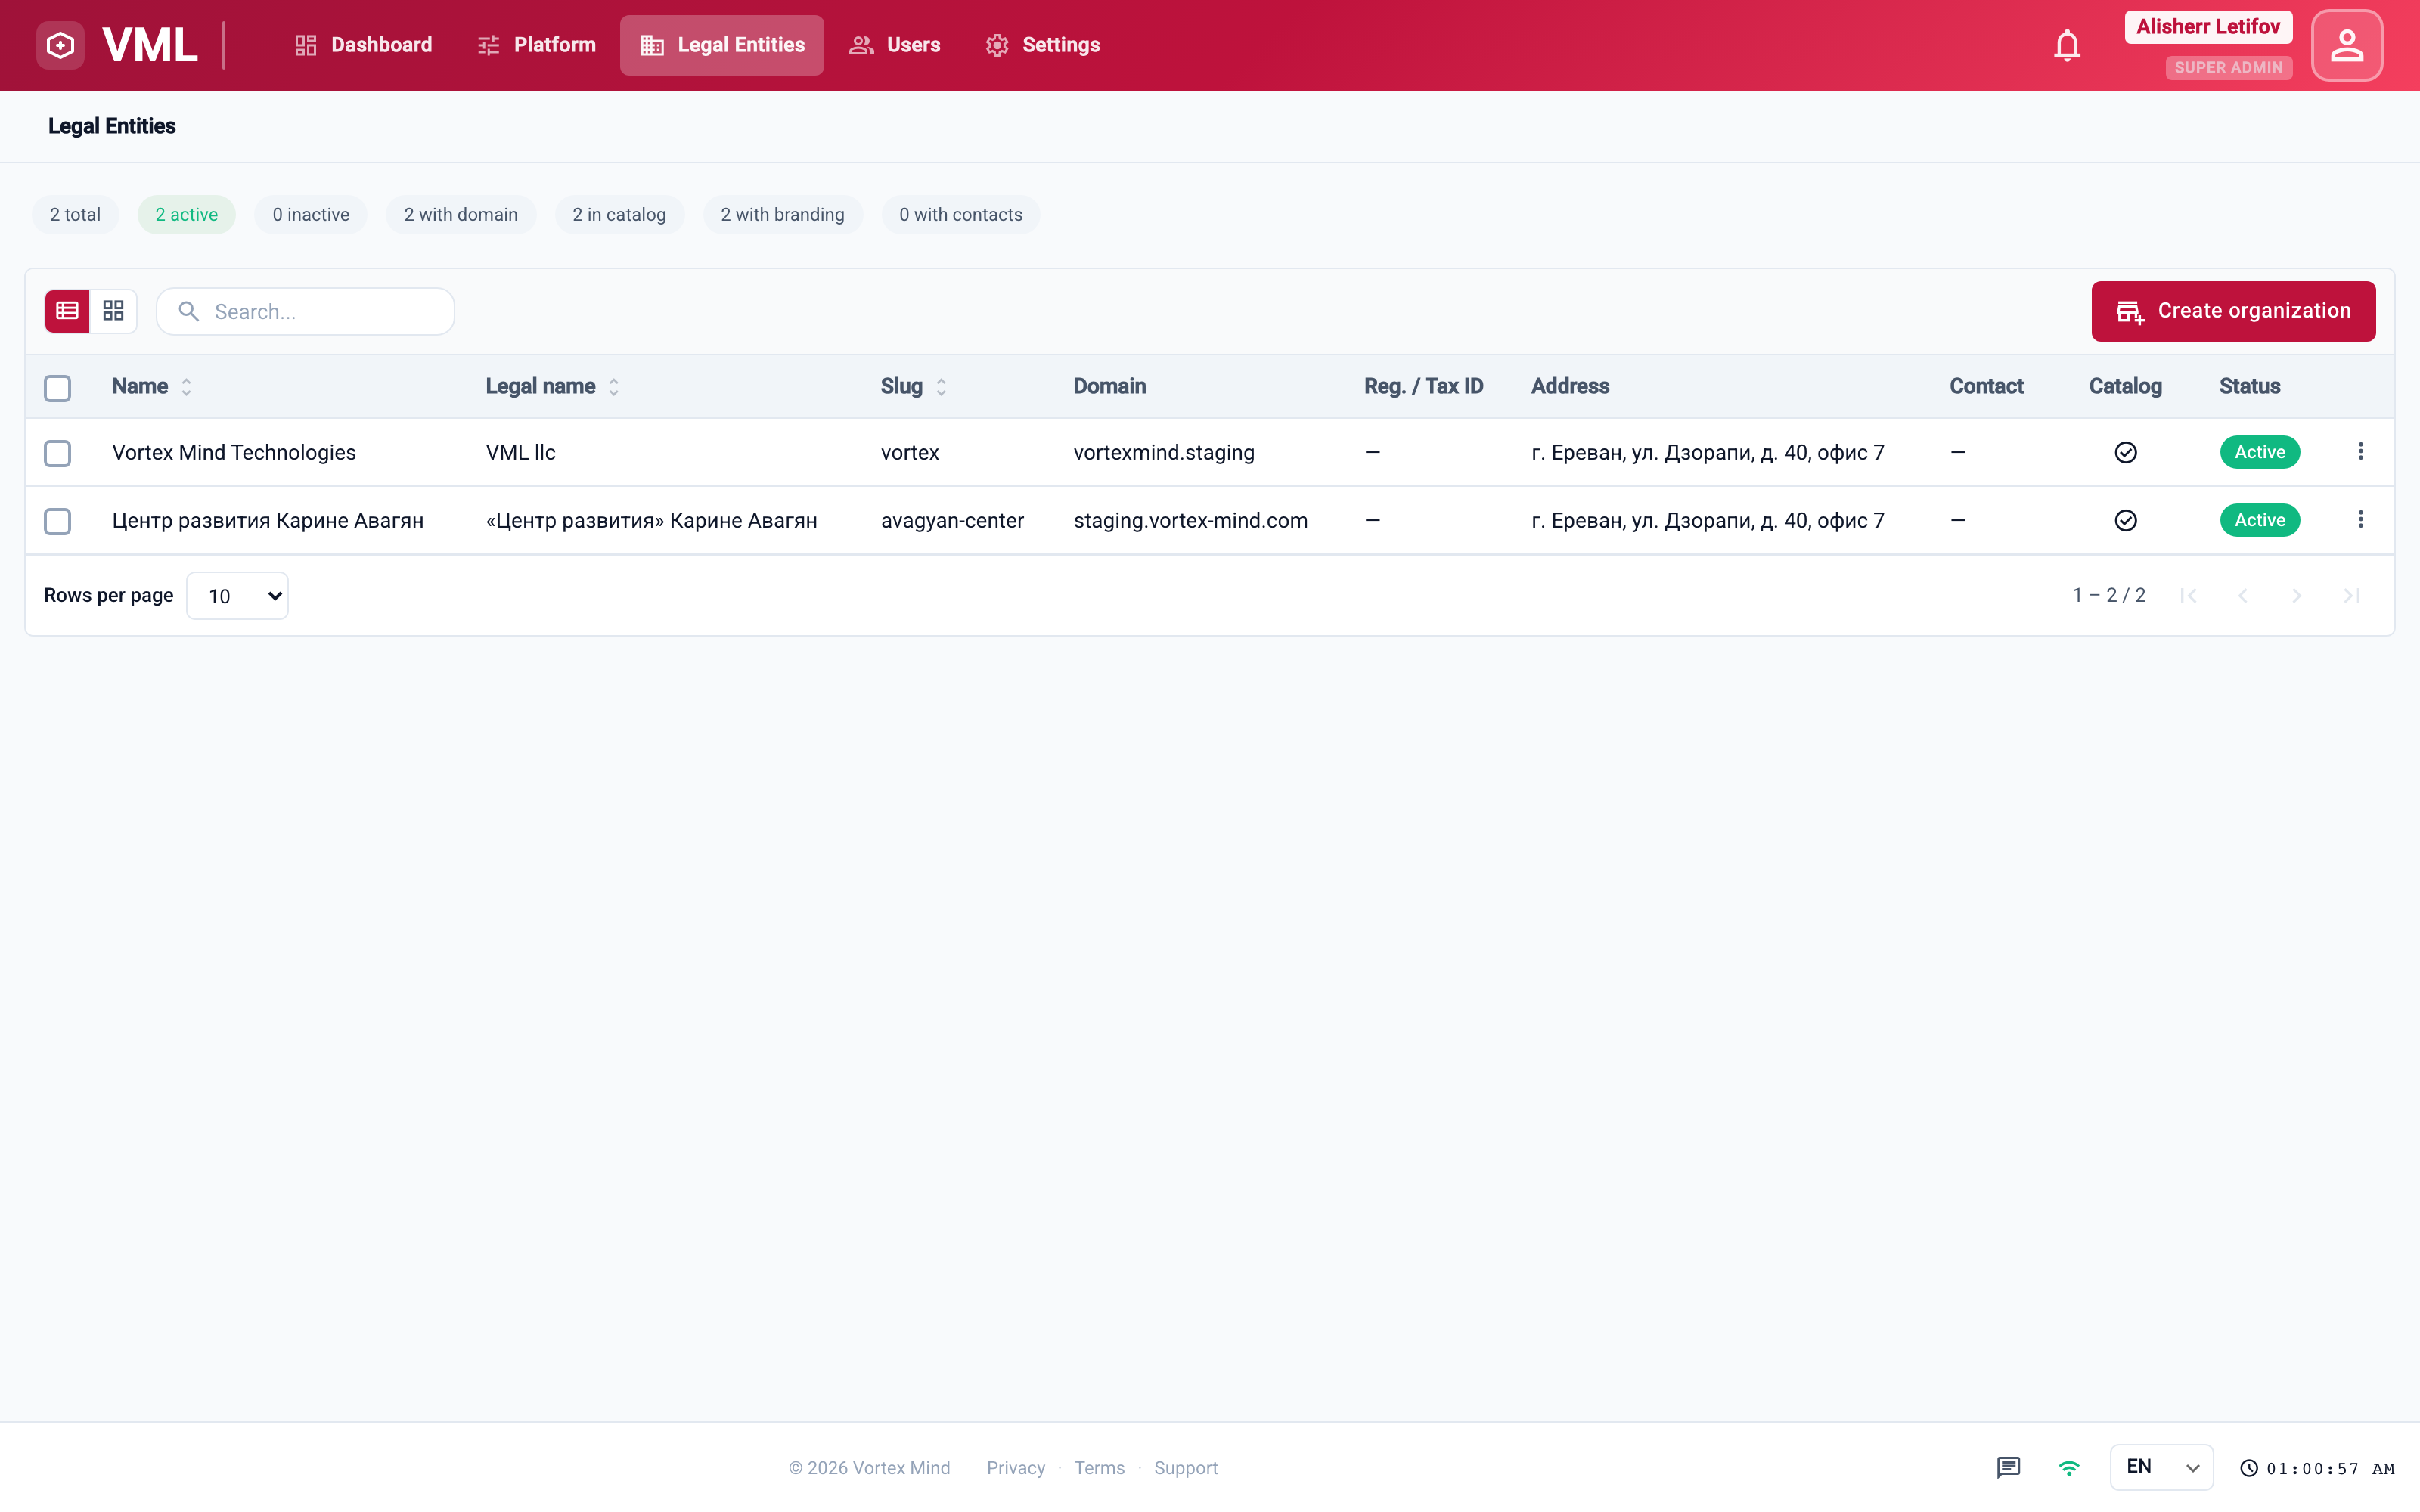The width and height of the screenshot is (2420, 1512).
Task: Click the avagyan-center slug
Action: click(x=952, y=520)
